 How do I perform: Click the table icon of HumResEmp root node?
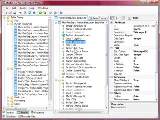point(60,23)
